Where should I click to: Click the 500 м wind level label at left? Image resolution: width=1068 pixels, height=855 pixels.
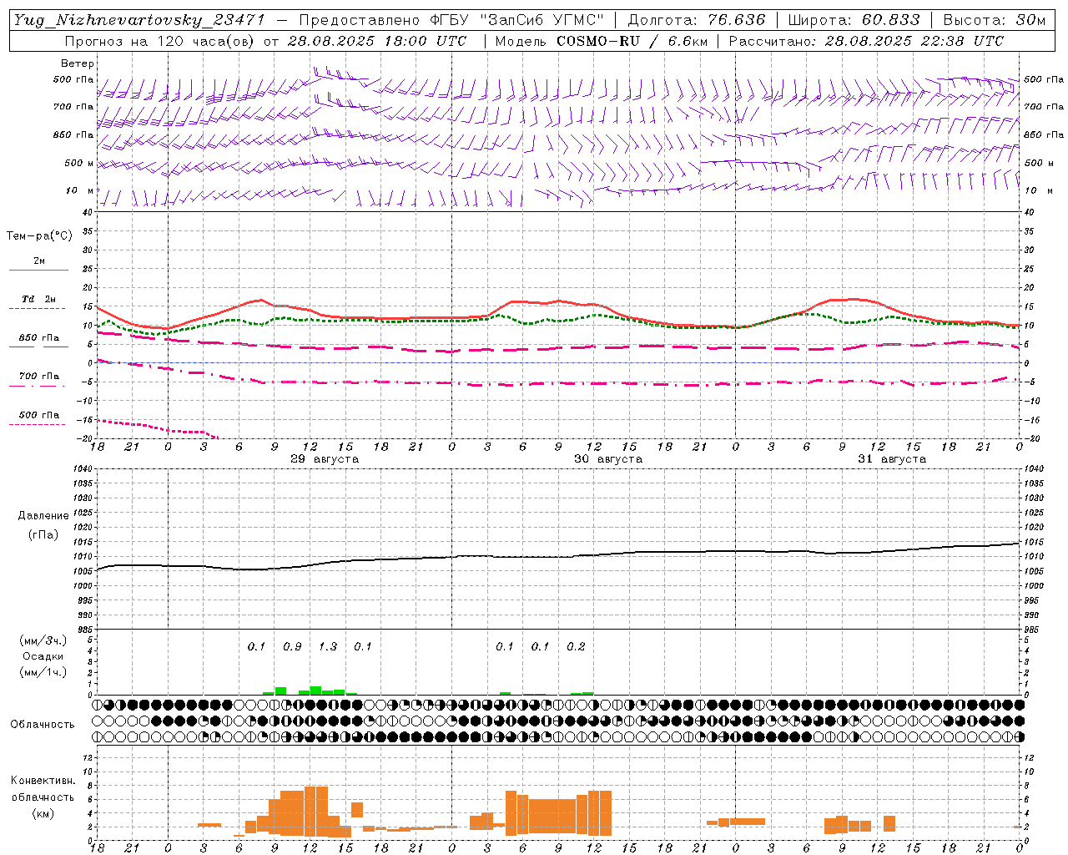[79, 164]
